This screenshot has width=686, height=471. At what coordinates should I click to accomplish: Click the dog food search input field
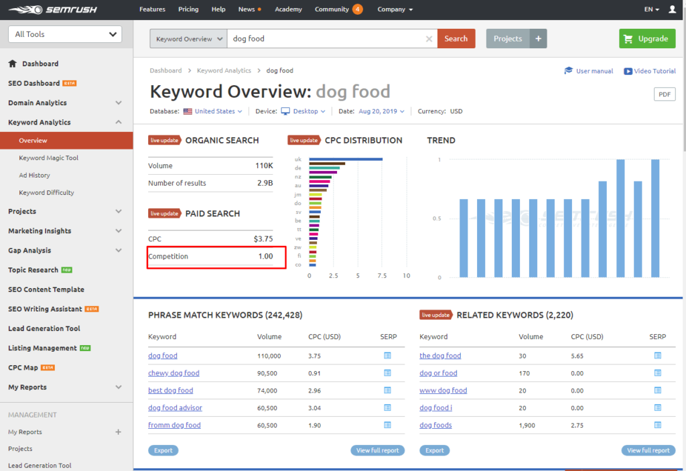pos(327,39)
